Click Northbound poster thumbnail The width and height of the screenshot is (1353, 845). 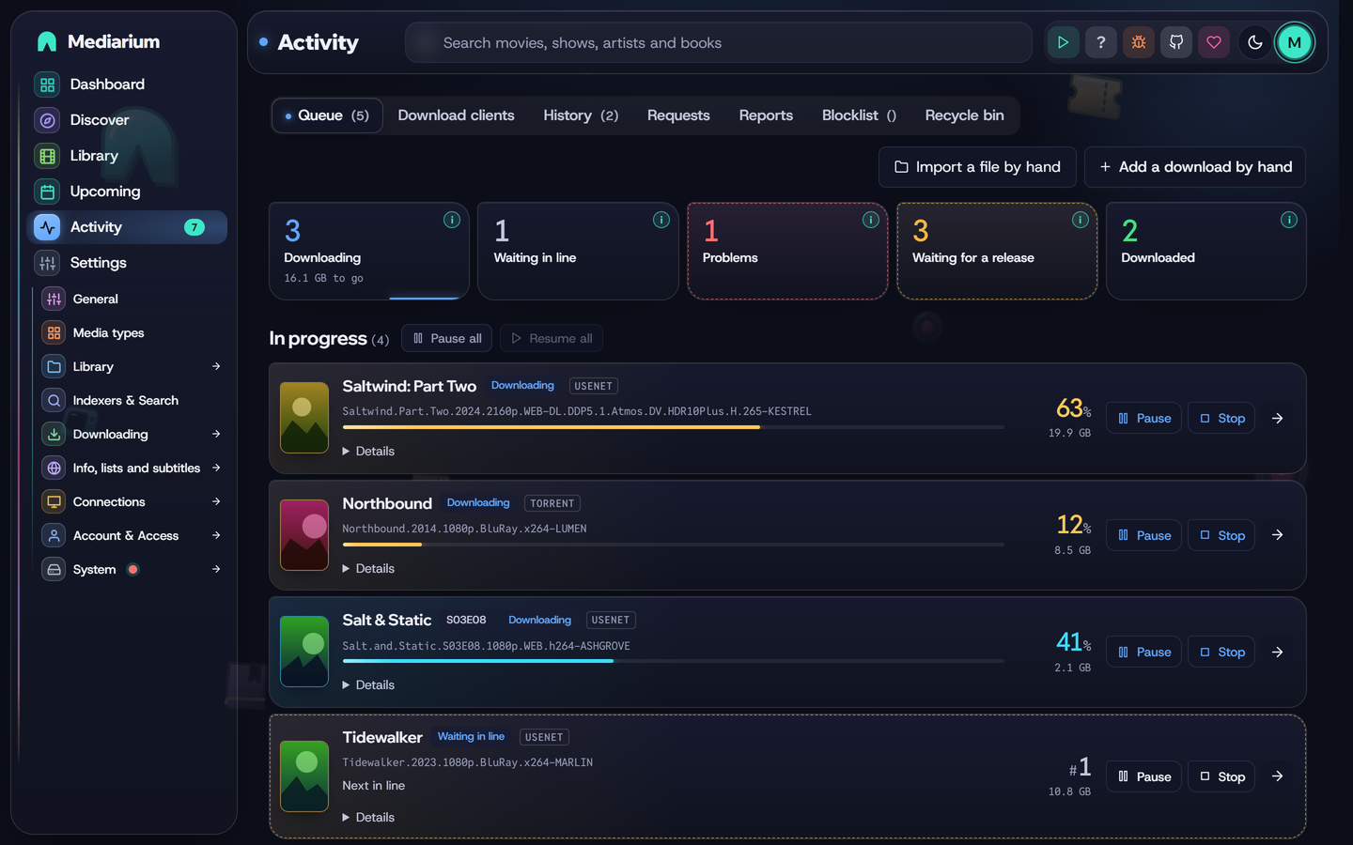click(304, 535)
